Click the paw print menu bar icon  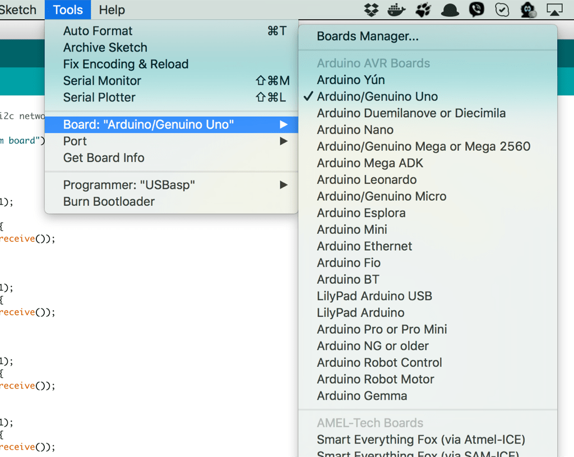pyautogui.click(x=423, y=10)
